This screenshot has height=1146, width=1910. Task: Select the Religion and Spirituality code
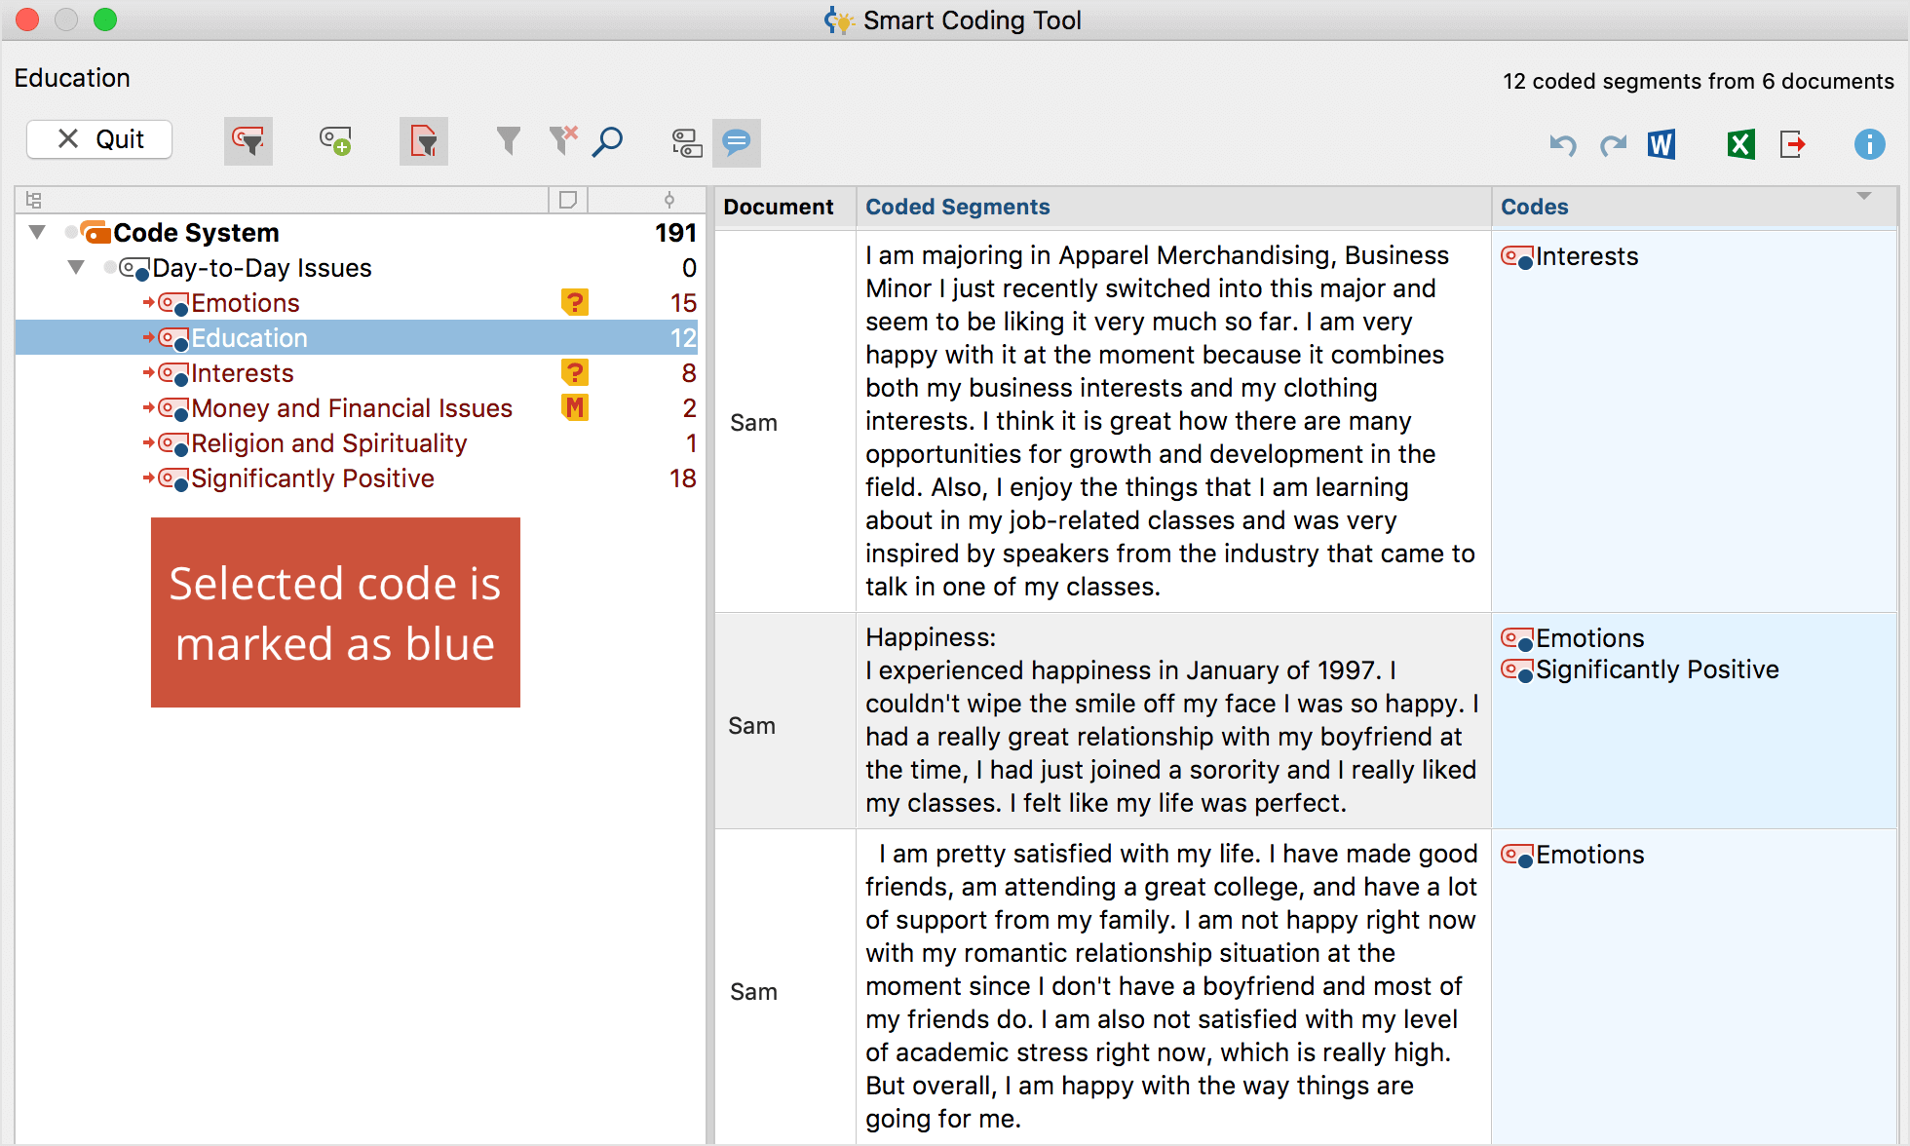[329, 443]
